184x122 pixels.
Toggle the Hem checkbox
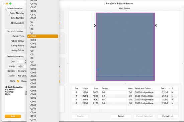pos(18,81)
